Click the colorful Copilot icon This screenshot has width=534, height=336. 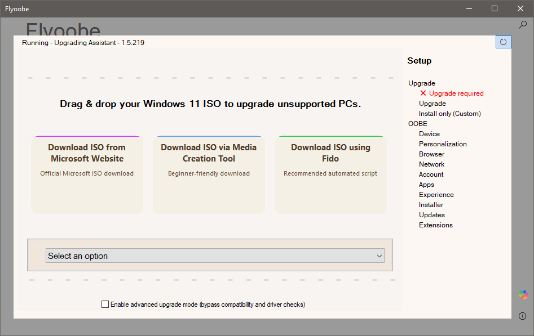(523, 294)
